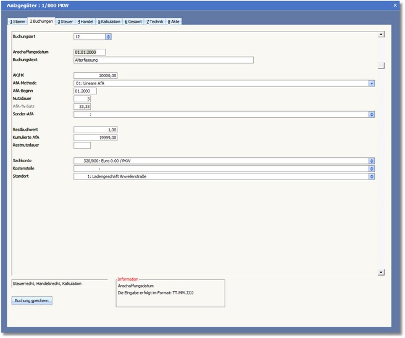
Task: Expand the Standort dropdown list
Action: [372, 176]
